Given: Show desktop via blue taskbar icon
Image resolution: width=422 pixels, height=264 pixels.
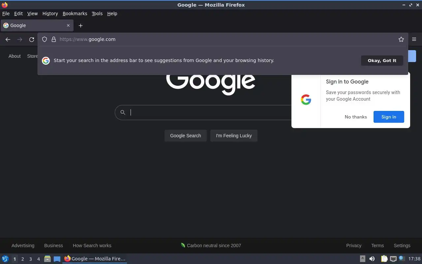Looking at the screenshot, I should [x=57, y=259].
